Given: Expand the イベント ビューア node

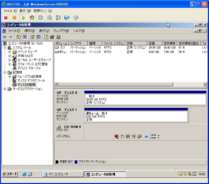Looking at the screenshot, I should [x=10, y=52].
